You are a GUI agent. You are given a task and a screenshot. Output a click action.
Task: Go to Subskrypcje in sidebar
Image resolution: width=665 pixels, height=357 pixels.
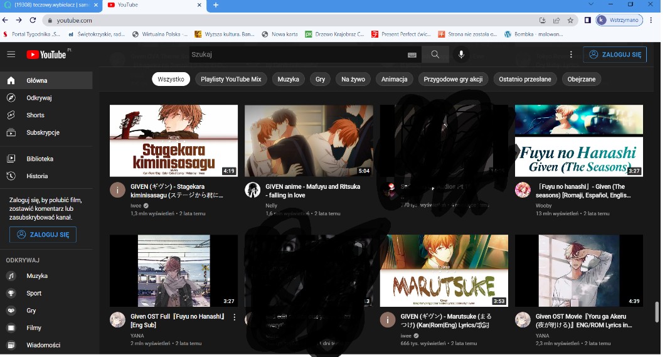point(42,132)
